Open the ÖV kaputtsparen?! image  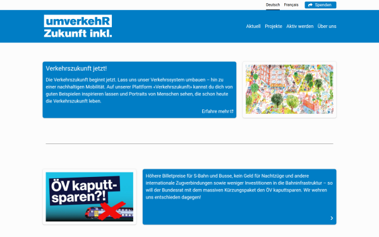pyautogui.click(x=90, y=197)
